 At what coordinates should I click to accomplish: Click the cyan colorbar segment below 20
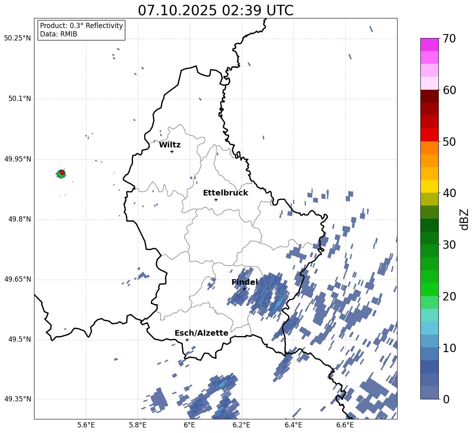pos(430,315)
